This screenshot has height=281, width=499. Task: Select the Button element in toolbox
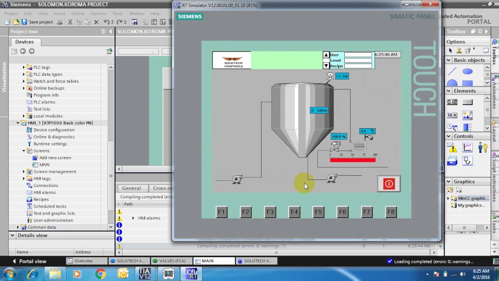(x=467, y=102)
